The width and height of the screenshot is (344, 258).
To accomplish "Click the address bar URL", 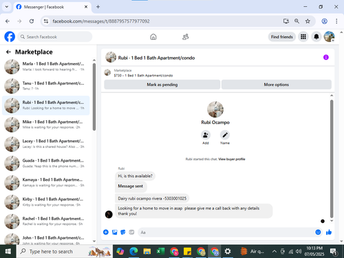I will pyautogui.click(x=101, y=21).
